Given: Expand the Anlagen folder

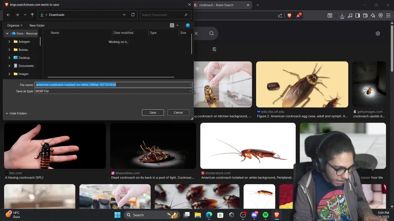Looking at the screenshot, I should click(9, 41).
